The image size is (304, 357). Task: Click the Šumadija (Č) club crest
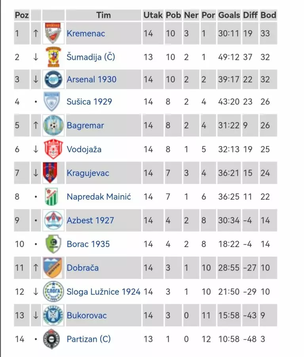pos(53,57)
